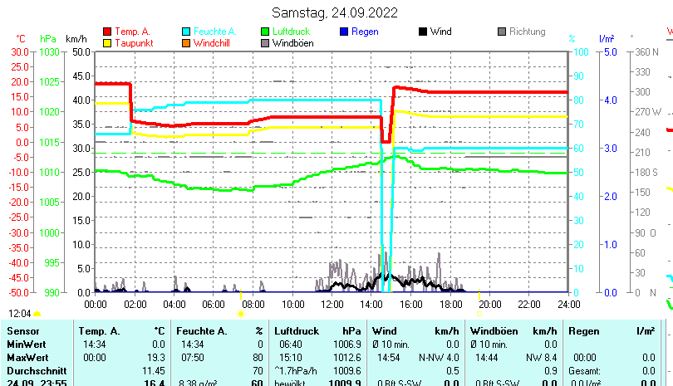Click the Samstag, 24.09.2022 chart title
This screenshot has height=386, width=673.
[335, 12]
